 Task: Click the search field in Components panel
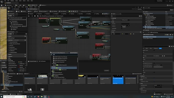[20, 16]
